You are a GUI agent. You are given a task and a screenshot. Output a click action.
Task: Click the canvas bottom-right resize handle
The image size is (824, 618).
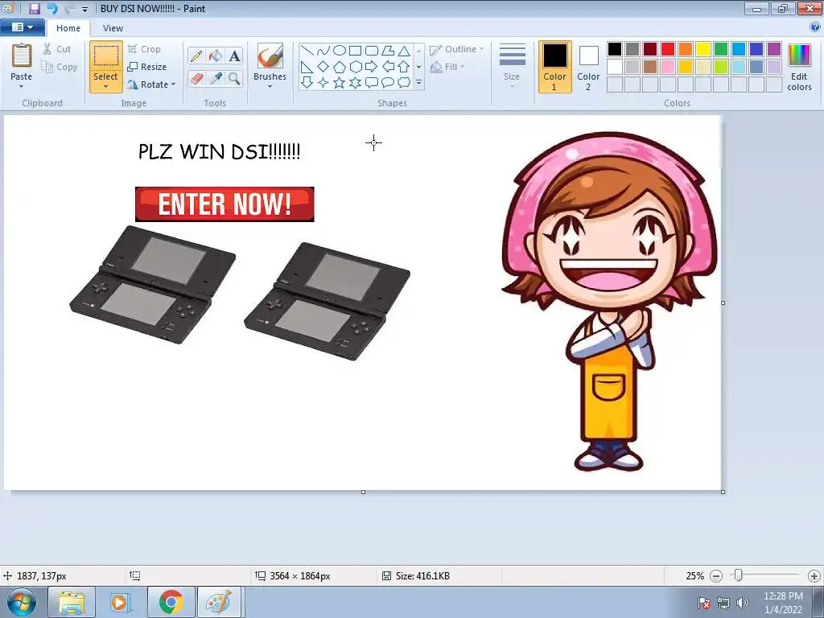tap(723, 492)
